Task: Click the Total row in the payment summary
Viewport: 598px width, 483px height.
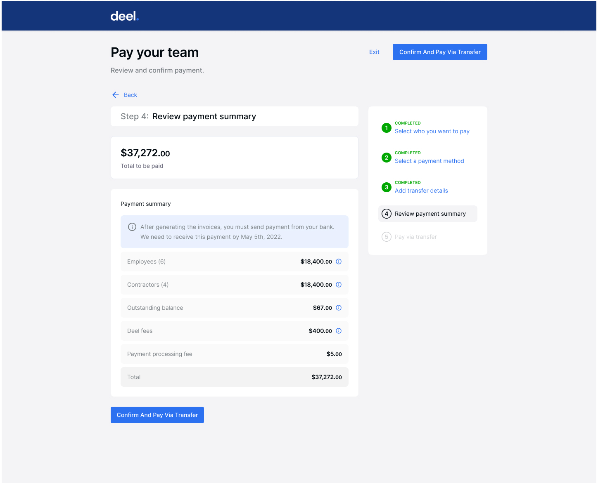Action: [x=235, y=377]
